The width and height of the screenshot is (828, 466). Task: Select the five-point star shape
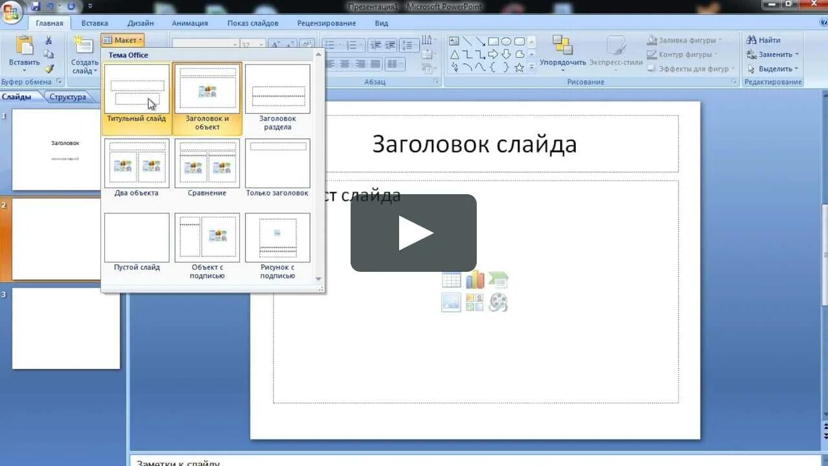[519, 67]
